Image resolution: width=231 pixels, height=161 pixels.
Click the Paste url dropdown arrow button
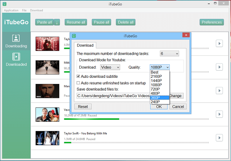(x=57, y=22)
